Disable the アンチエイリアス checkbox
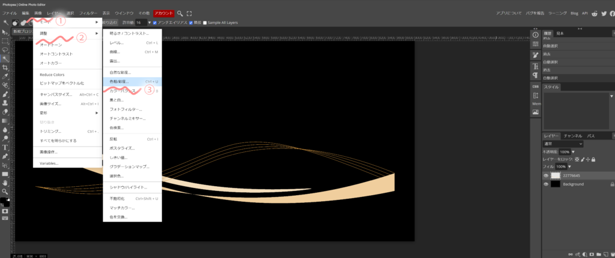The height and width of the screenshot is (258, 615). (x=155, y=23)
